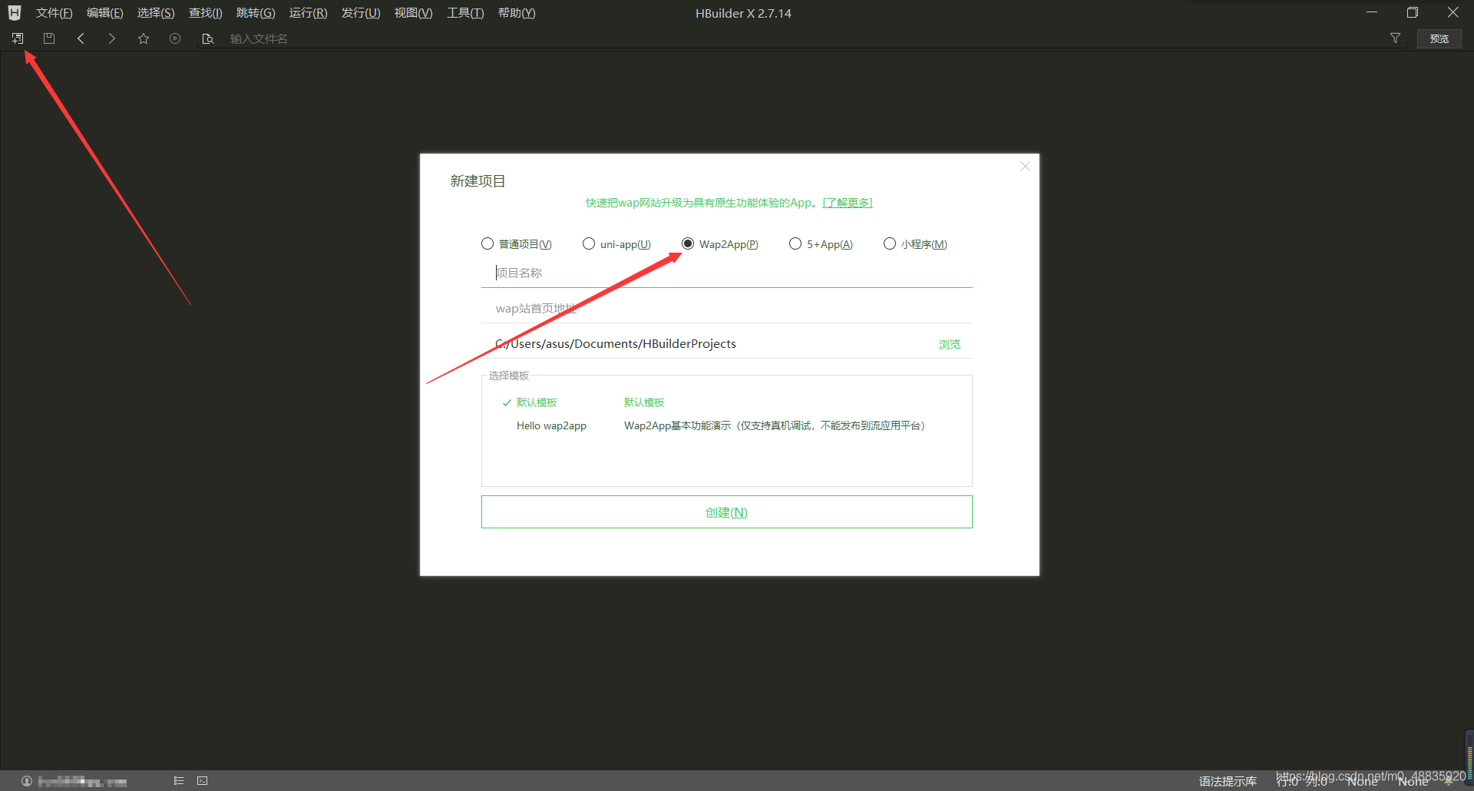The image size is (1474, 791).
Task: Click the user account icon in status bar
Action: [27, 781]
